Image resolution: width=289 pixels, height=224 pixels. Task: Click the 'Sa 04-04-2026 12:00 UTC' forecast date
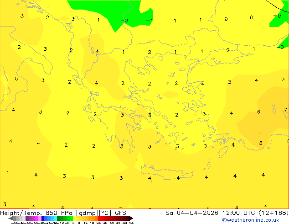pos(211,213)
